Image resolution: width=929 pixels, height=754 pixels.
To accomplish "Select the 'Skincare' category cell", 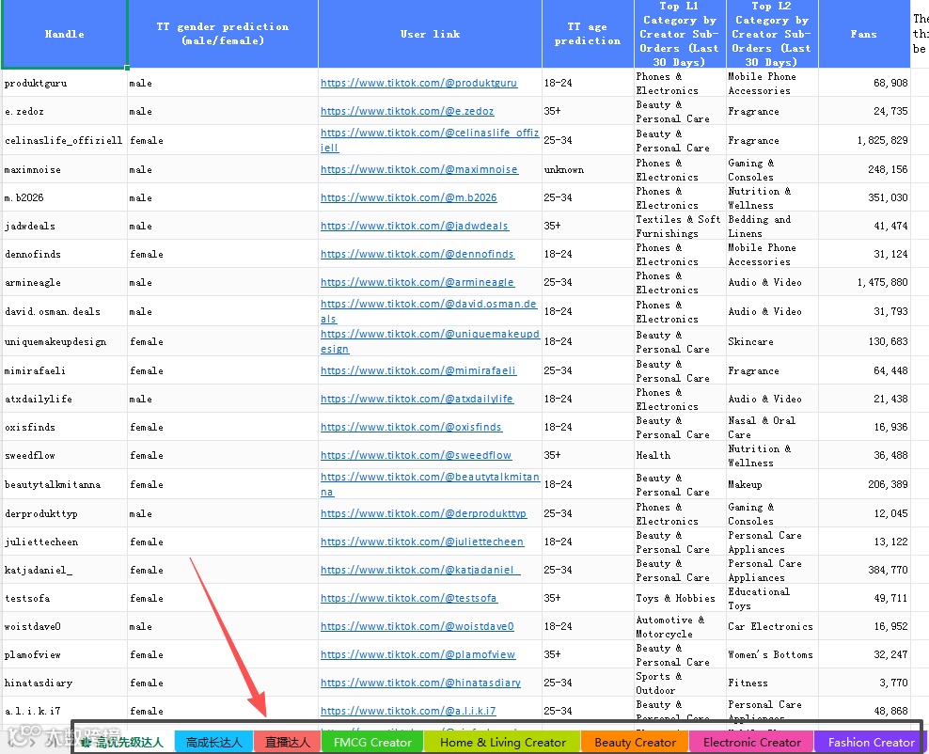I will click(x=772, y=341).
